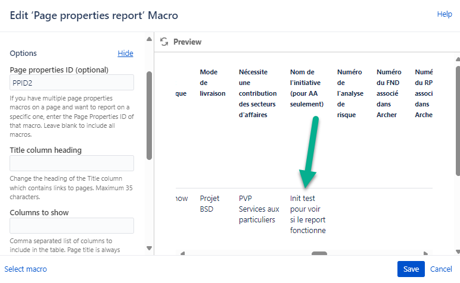Click the options panel vertical scrollbar thumb
The width and height of the screenshot is (460, 283).
click(149, 115)
